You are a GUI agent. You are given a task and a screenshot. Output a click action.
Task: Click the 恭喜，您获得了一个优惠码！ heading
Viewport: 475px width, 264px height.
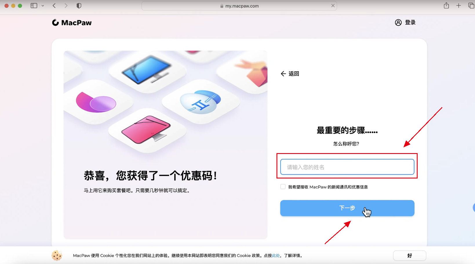151,176
